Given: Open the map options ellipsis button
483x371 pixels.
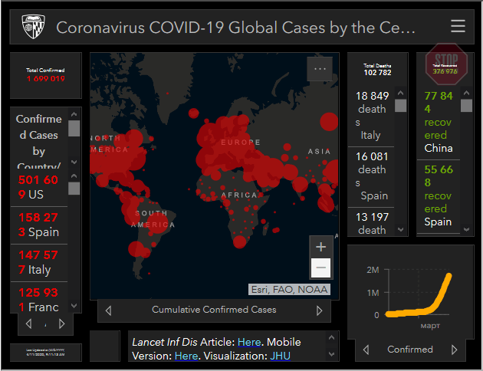Looking at the screenshot, I should coord(320,69).
